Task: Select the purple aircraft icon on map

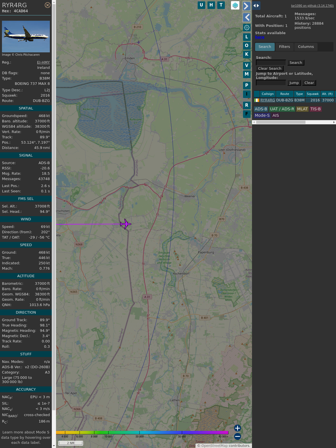Action: 125,224
